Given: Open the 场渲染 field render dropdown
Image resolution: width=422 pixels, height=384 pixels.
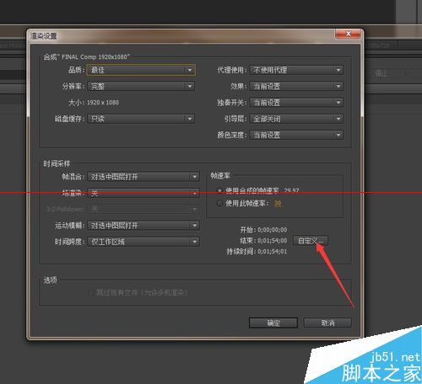Looking at the screenshot, I should click(143, 193).
